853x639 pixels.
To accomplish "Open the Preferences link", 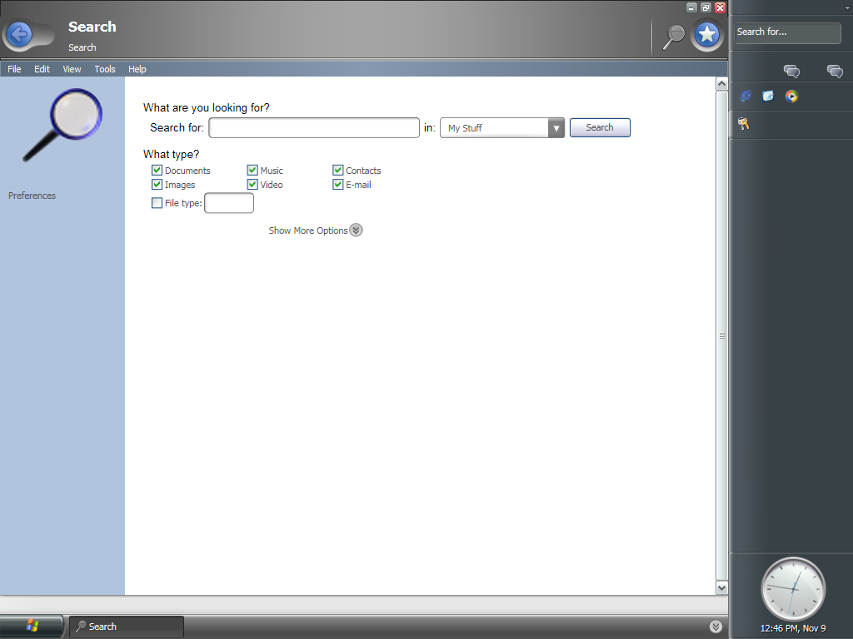I will click(32, 196).
